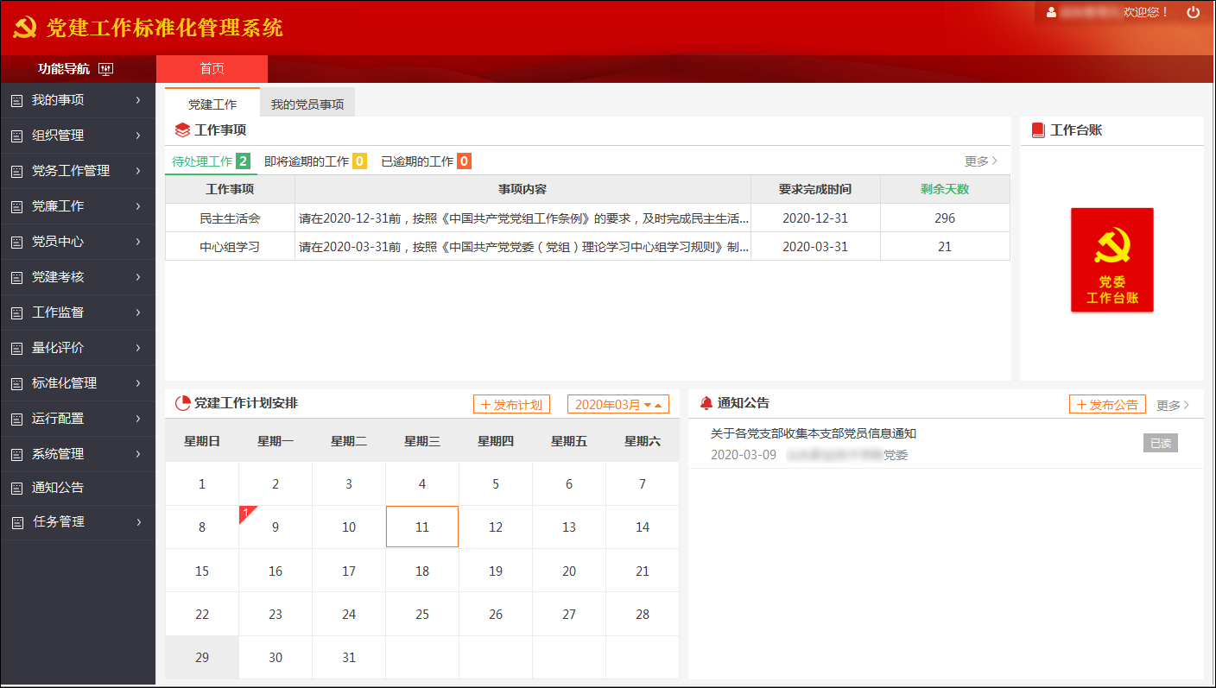This screenshot has height=688, width=1216.
Task: Click 更多 link in 工作事项 panel
Action: coord(981,161)
